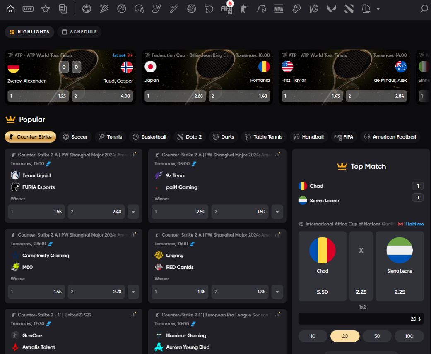Bet on Zverev at odds 1.25
Viewport: 431px width, 354px height.
[38, 96]
